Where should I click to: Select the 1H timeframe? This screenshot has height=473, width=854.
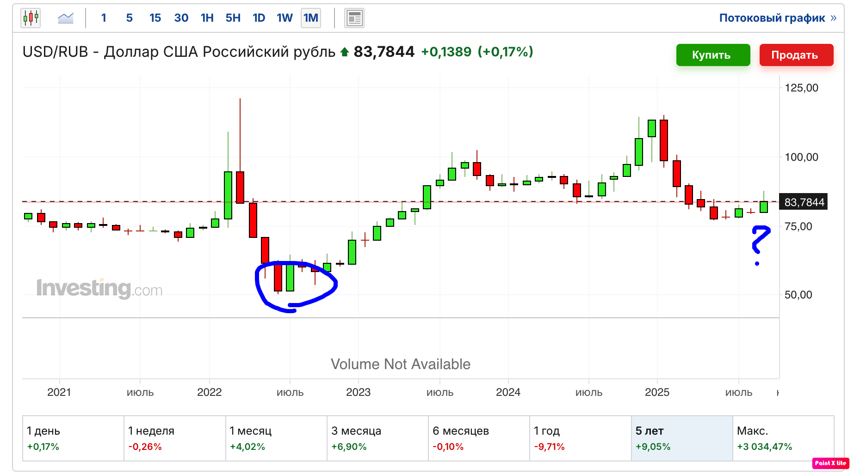tap(207, 18)
